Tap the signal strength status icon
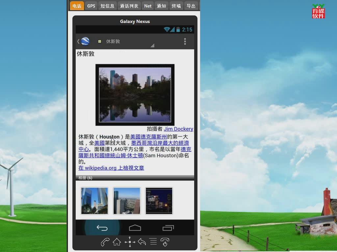 (172, 30)
